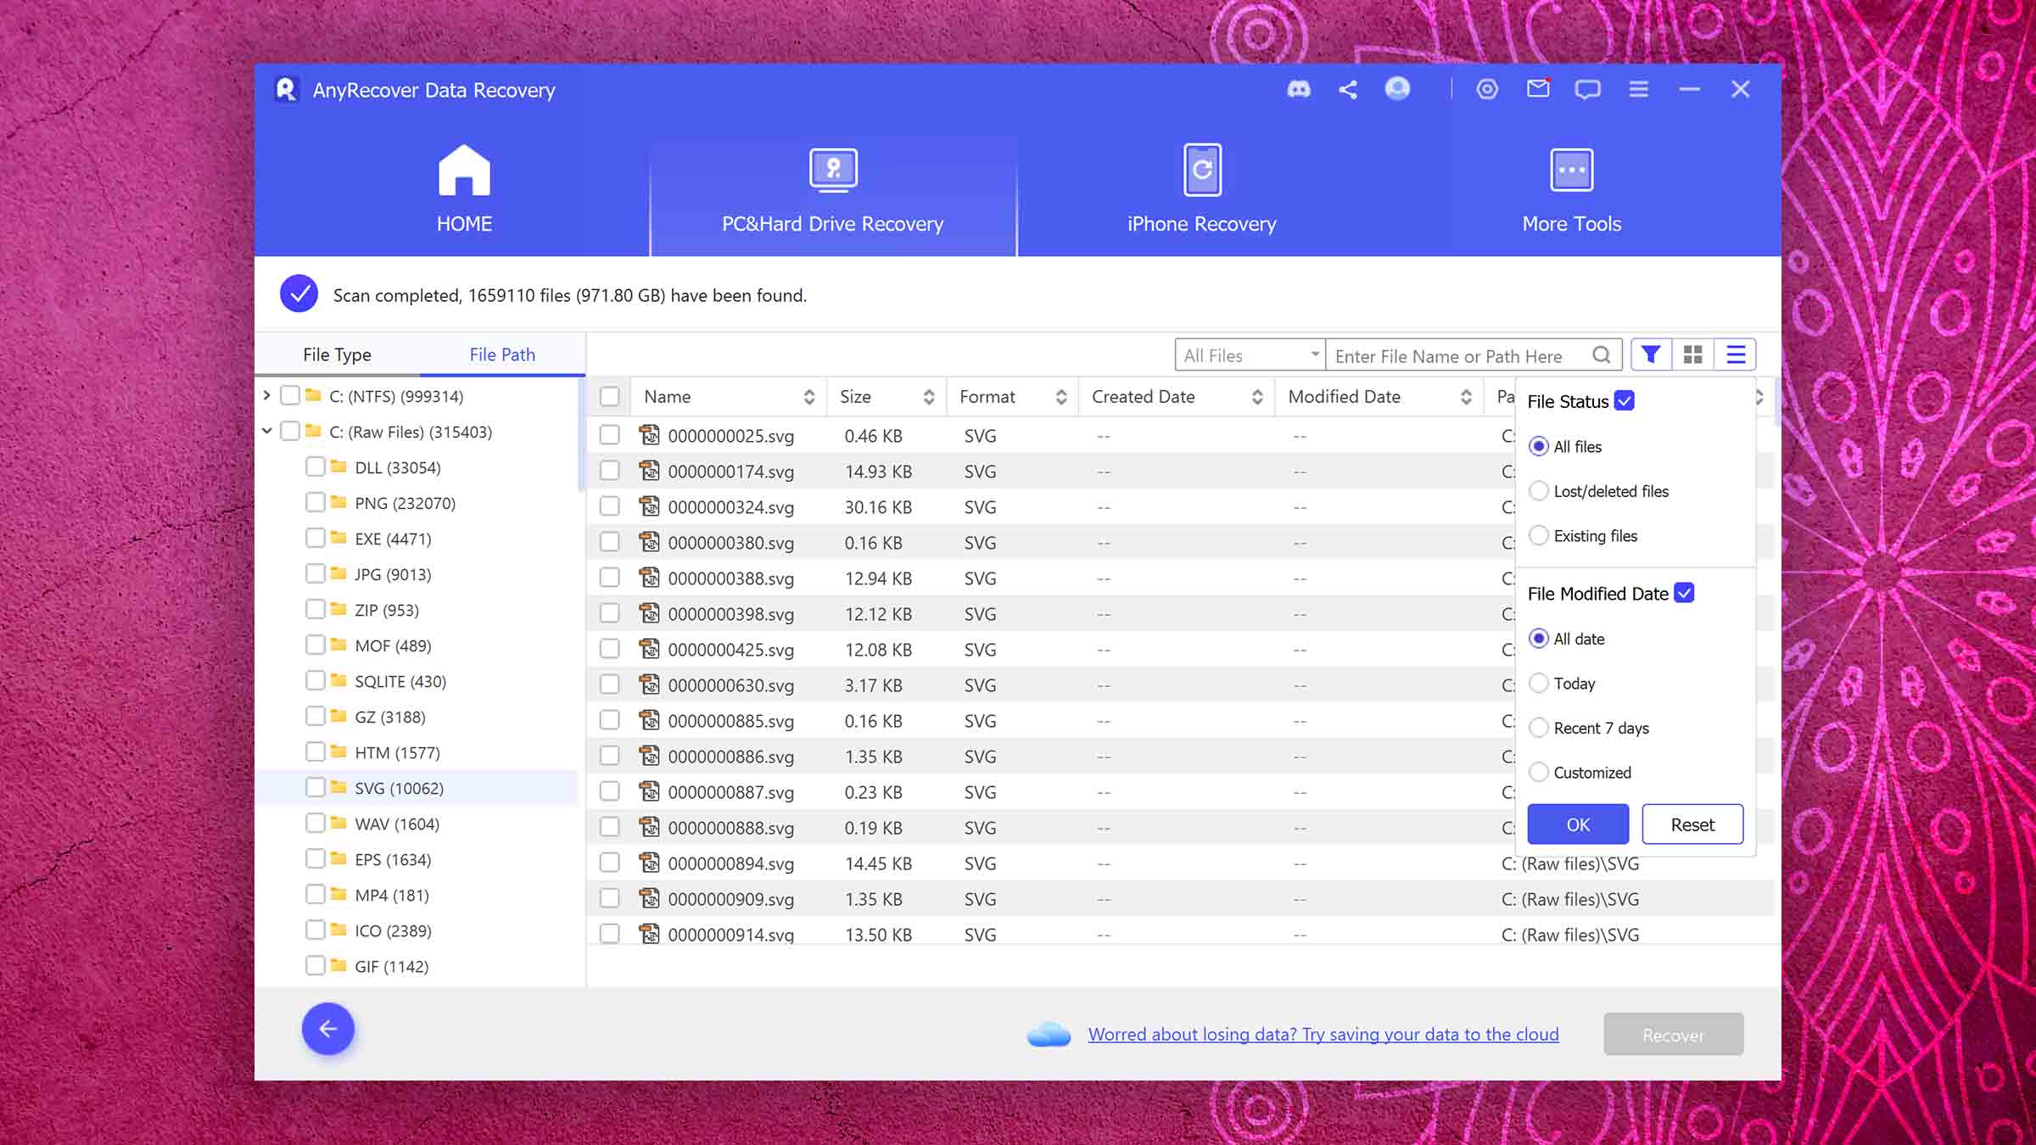2036x1145 pixels.
Task: Open the hamburger menu icon
Action: coord(1639,89)
